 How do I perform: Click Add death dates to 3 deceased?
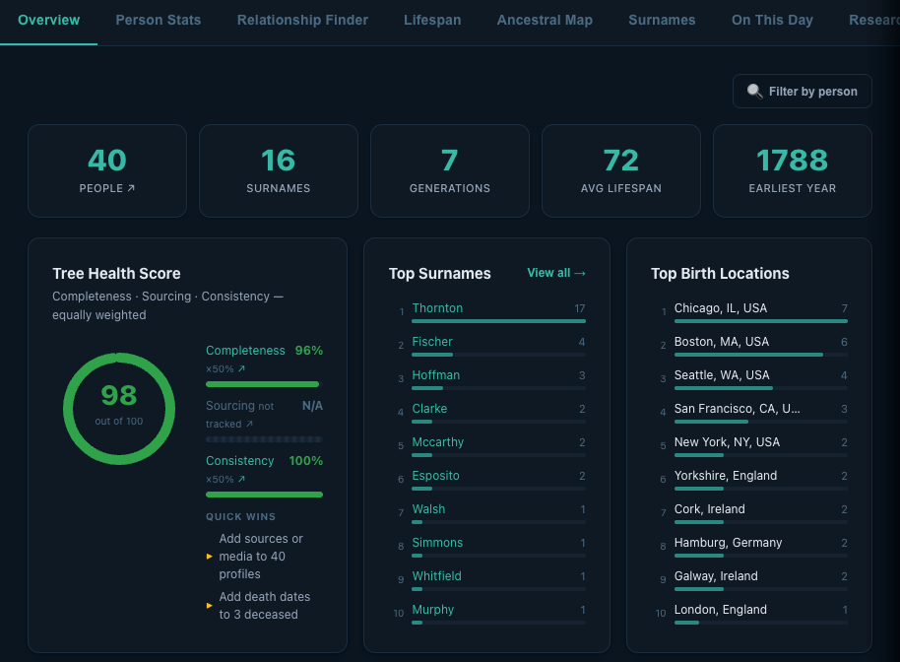coord(264,605)
